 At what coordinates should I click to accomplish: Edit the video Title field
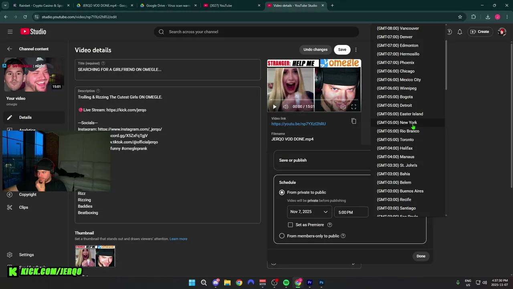[168, 69]
